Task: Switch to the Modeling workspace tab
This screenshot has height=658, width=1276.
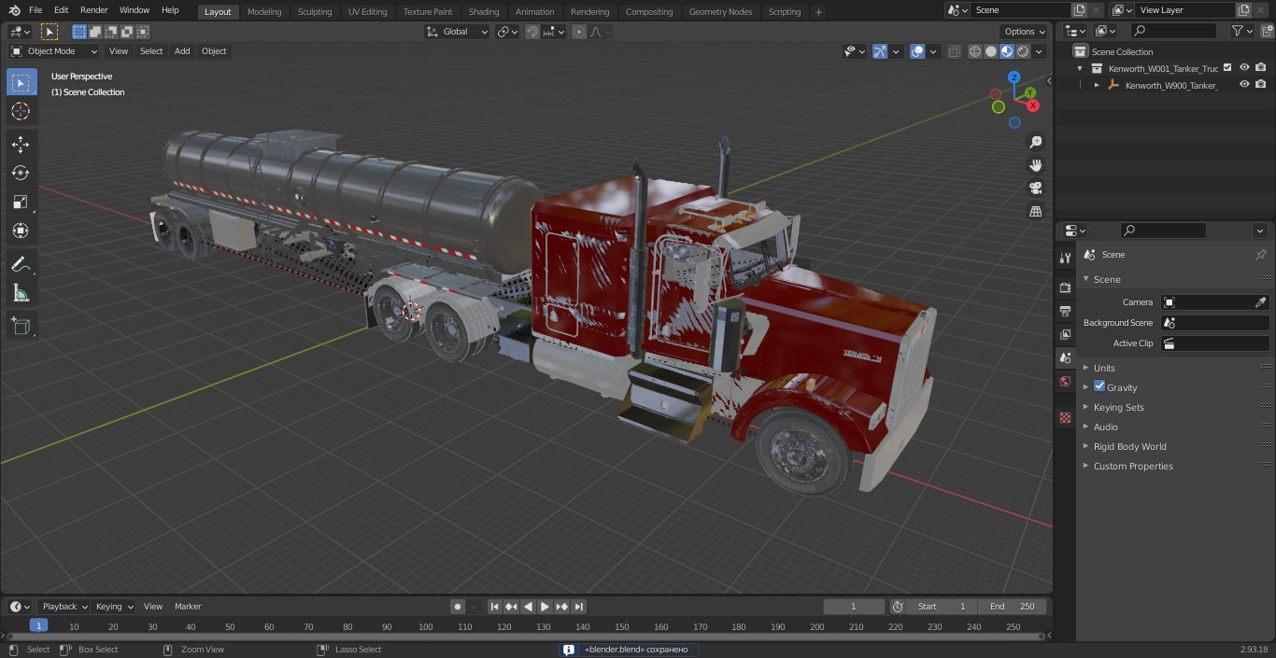Action: [x=264, y=12]
